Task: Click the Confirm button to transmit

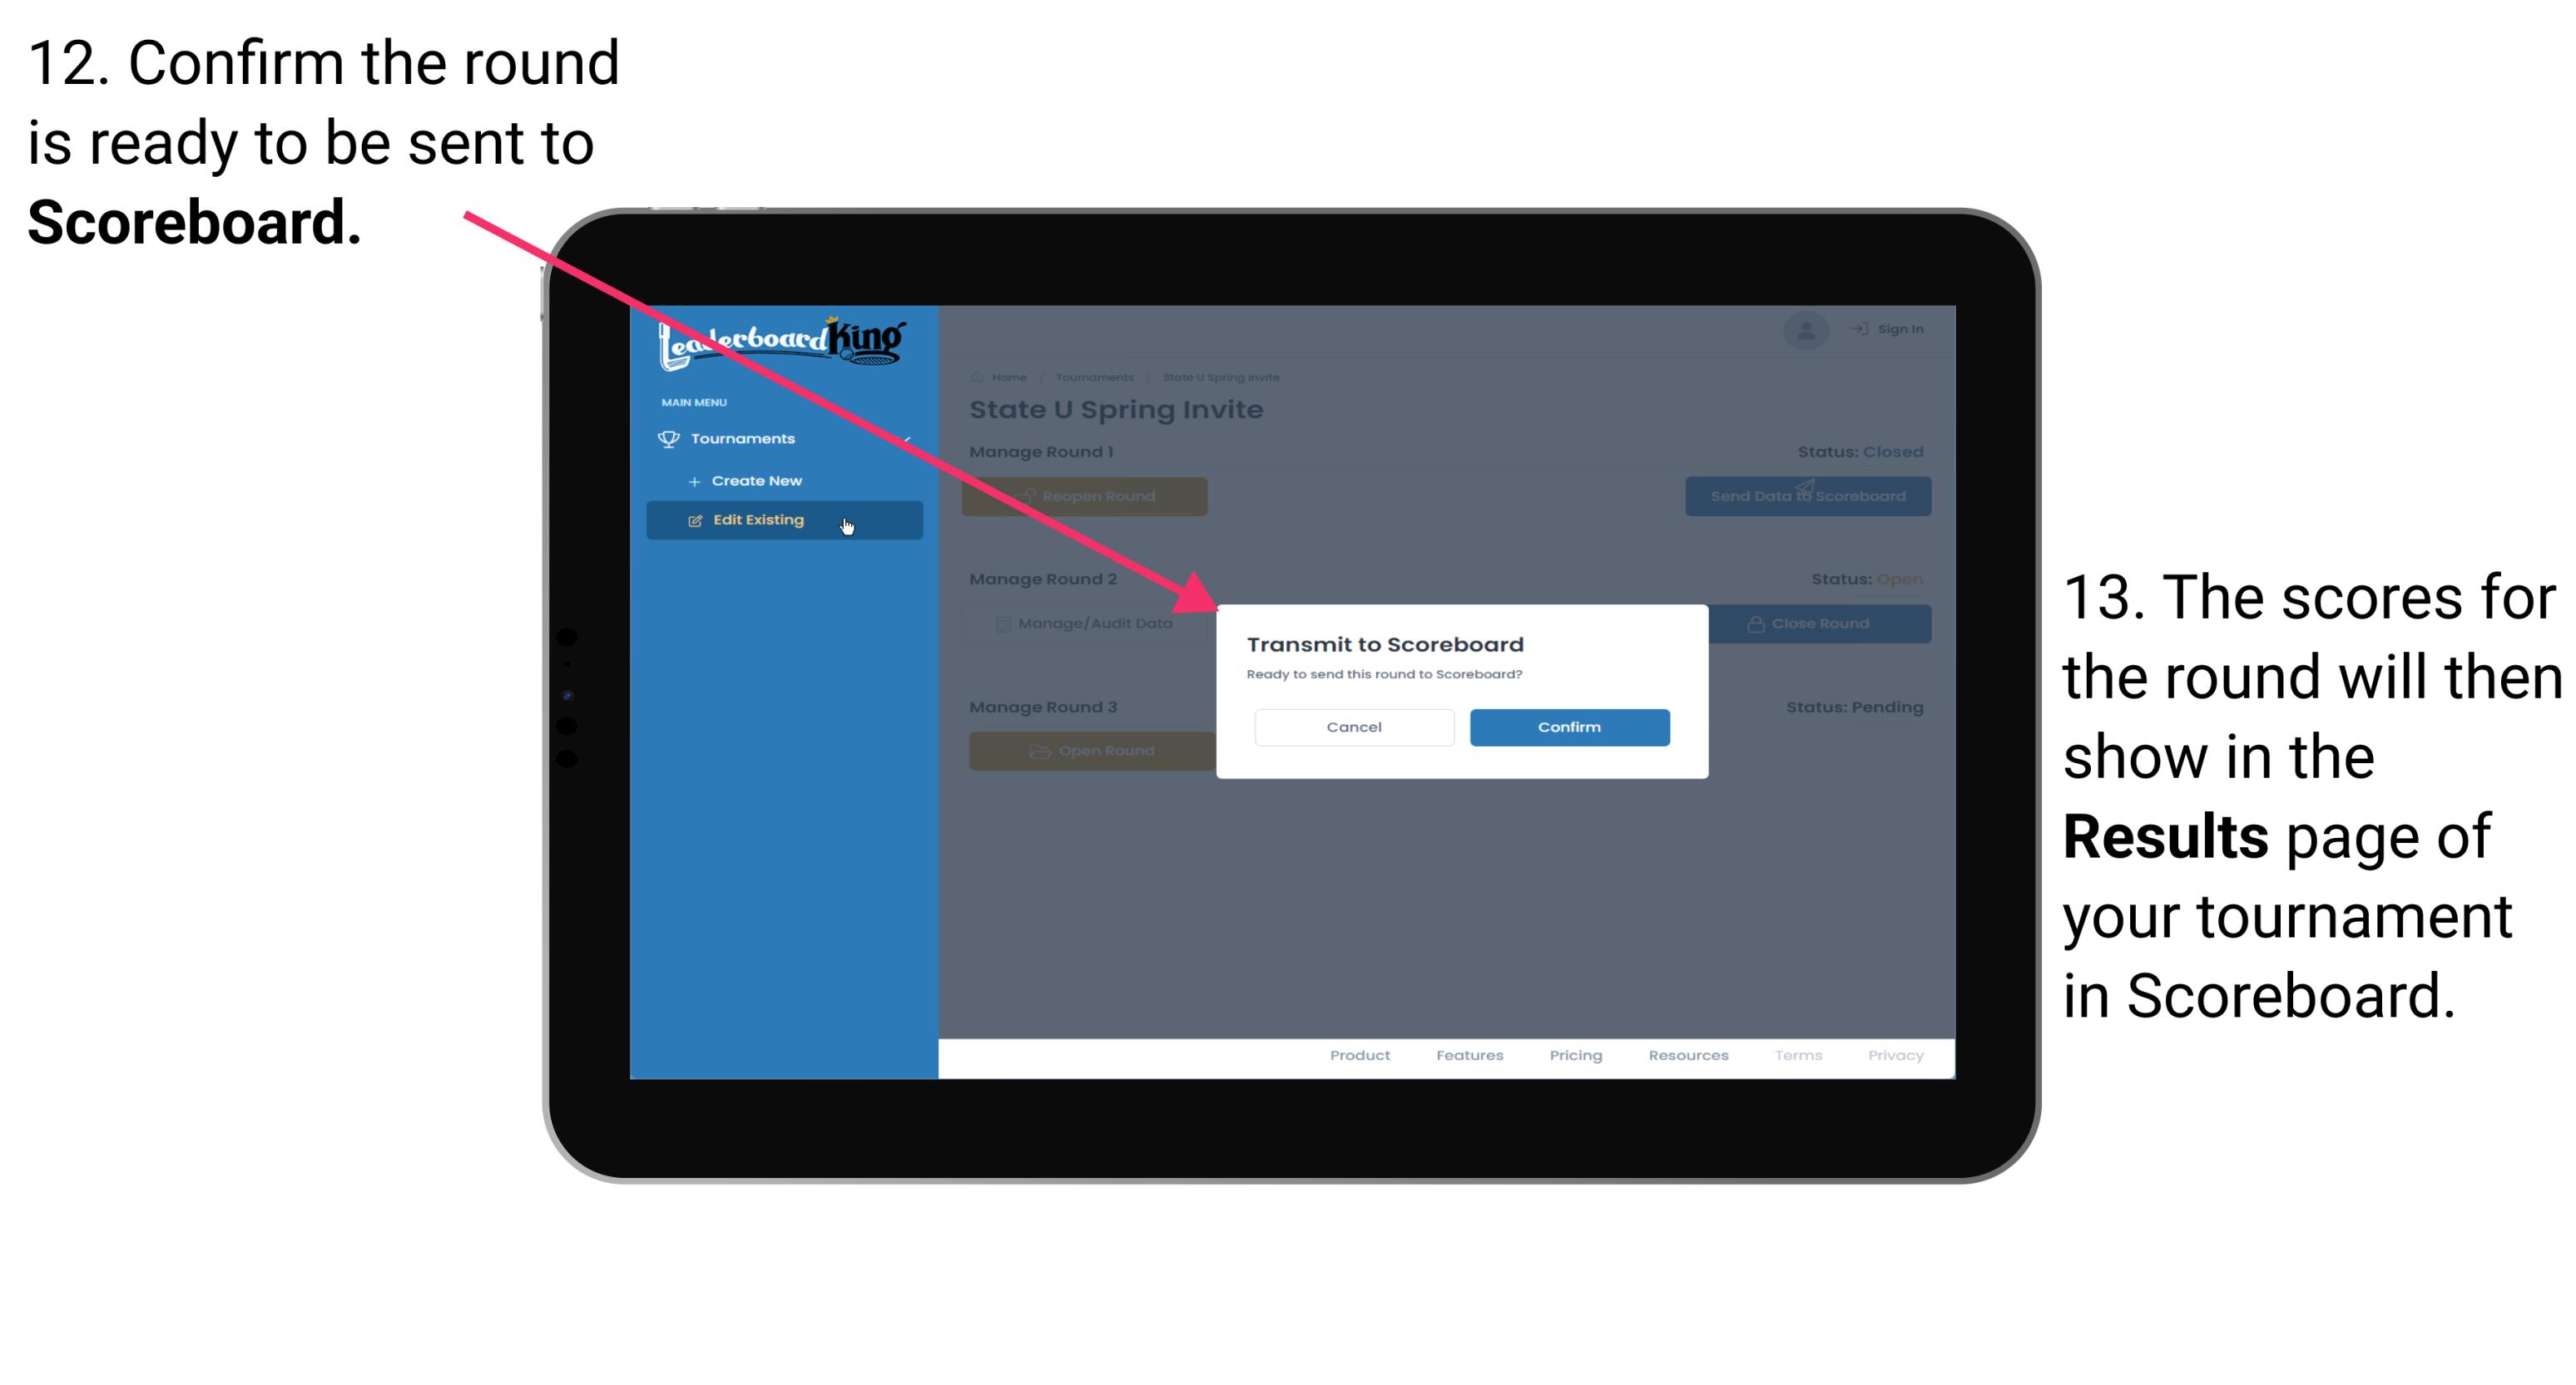Action: click(1565, 727)
